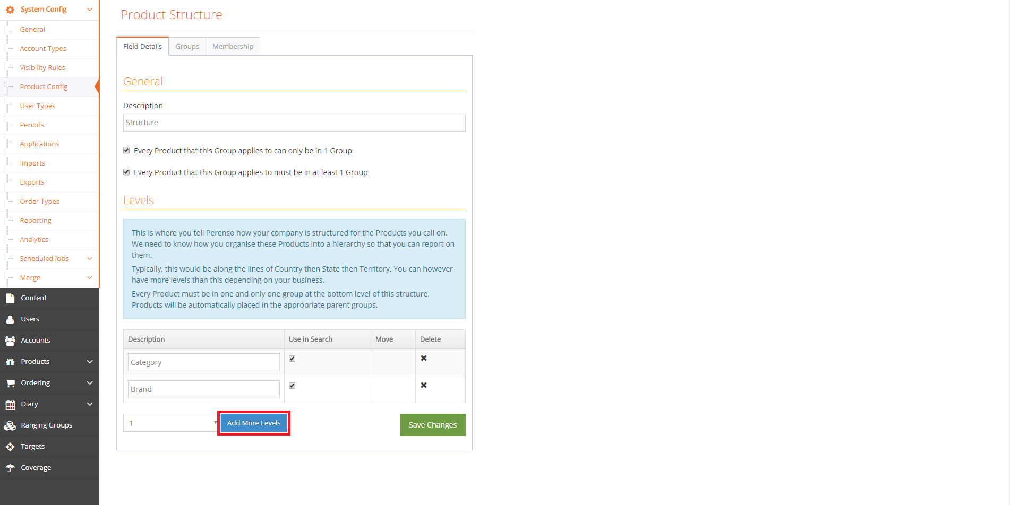Click the Ordering cart icon
Image resolution: width=1010 pixels, height=505 pixels.
(x=10, y=383)
